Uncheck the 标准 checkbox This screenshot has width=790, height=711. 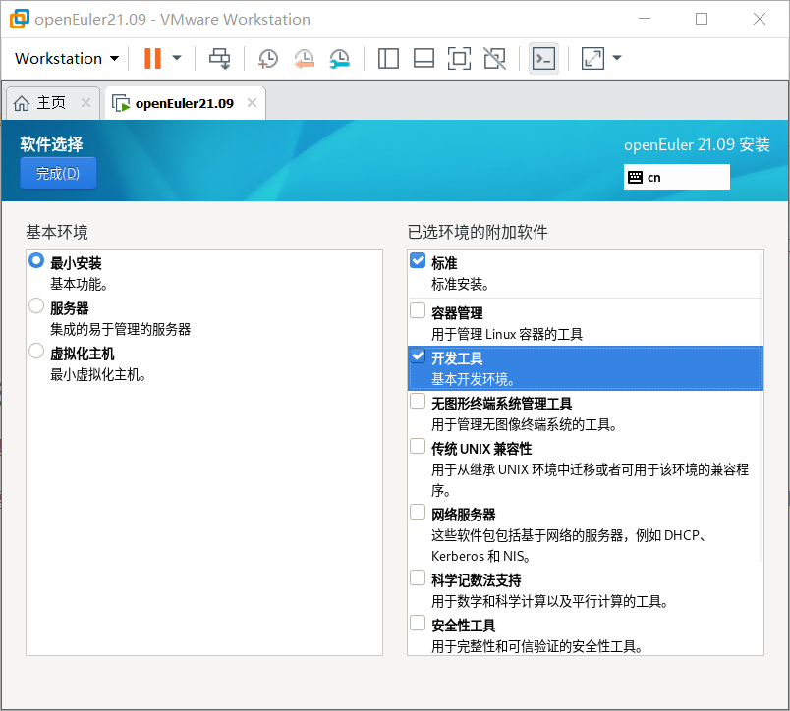tap(418, 260)
